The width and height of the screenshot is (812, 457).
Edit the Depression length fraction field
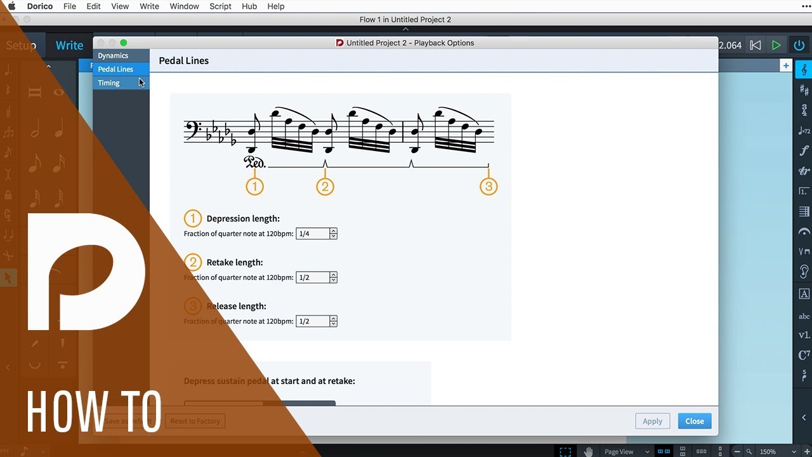[x=313, y=234]
